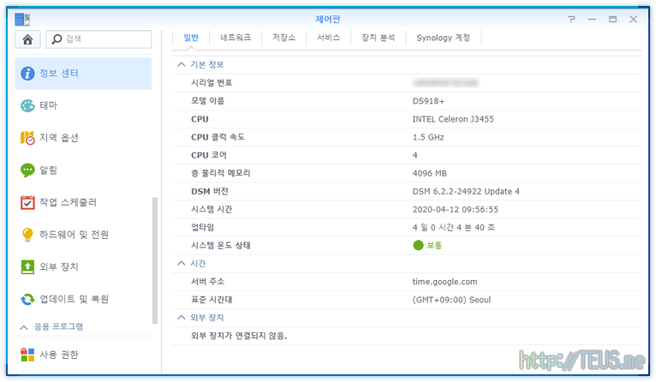
Task: Switch to the 서비스 tab
Action: pos(328,38)
